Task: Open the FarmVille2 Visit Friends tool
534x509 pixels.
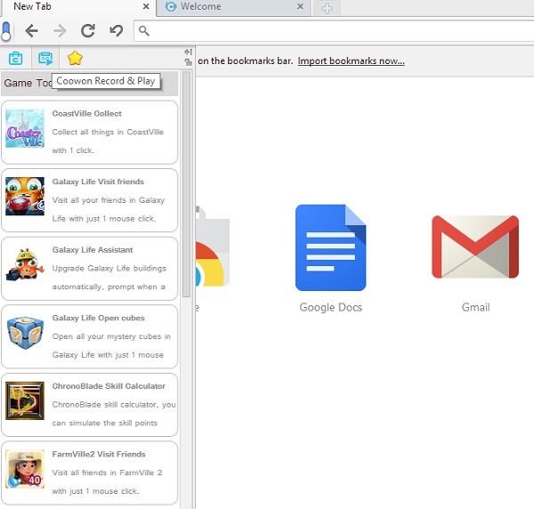Action: point(90,473)
